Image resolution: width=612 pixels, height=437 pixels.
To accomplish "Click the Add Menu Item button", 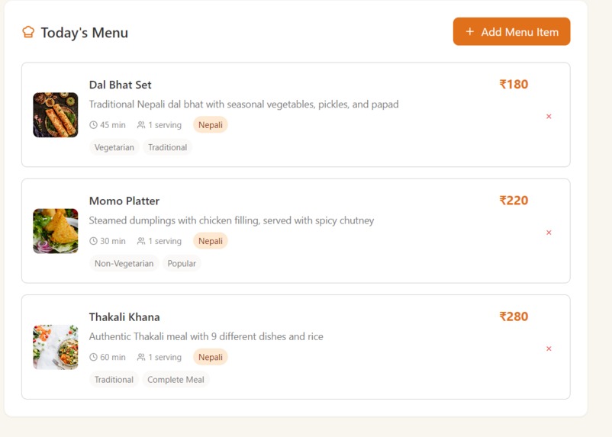I will pyautogui.click(x=511, y=31).
